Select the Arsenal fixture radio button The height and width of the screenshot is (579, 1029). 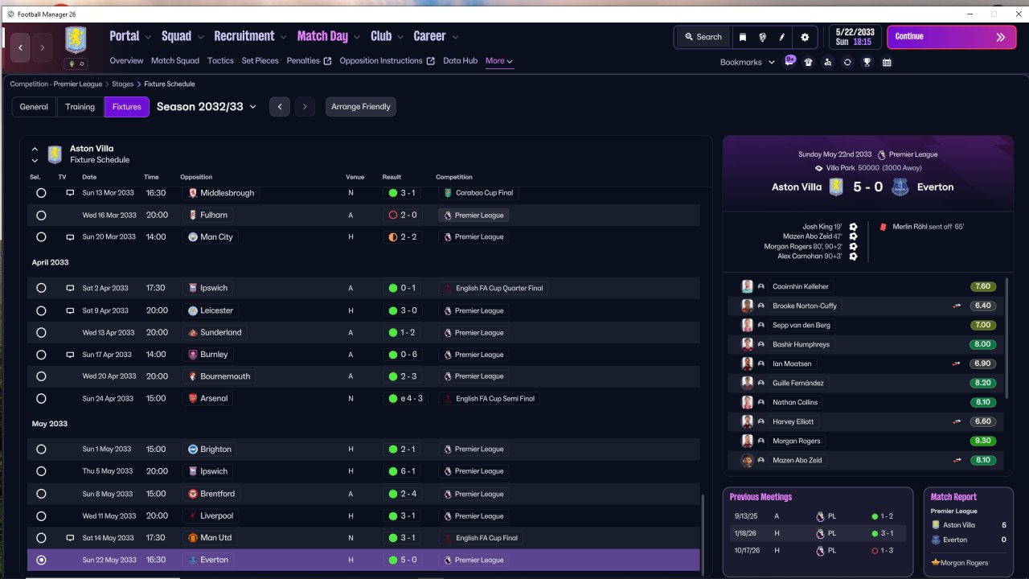(x=41, y=398)
